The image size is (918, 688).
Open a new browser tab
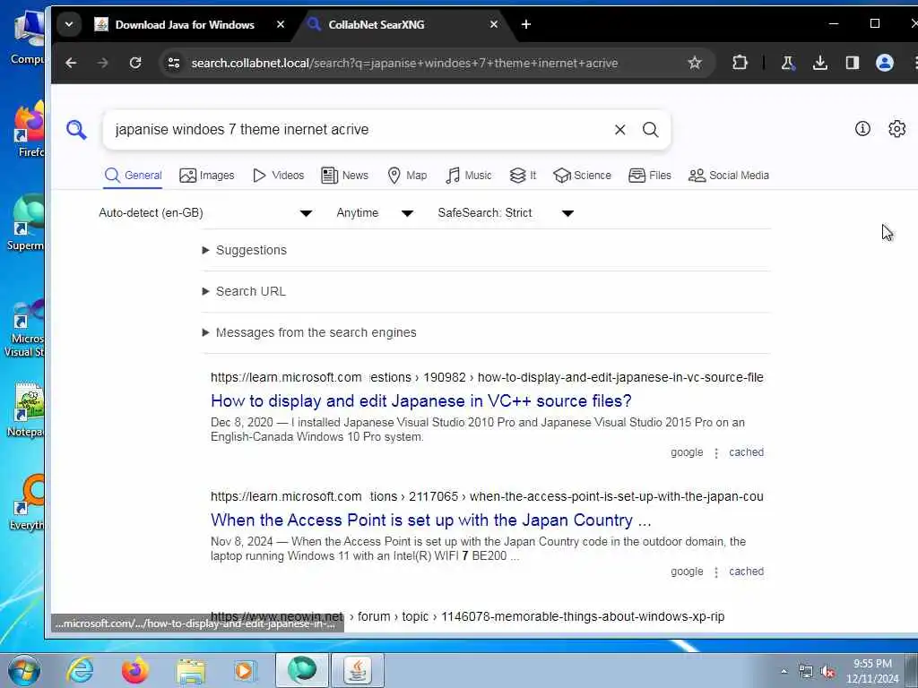click(x=525, y=24)
